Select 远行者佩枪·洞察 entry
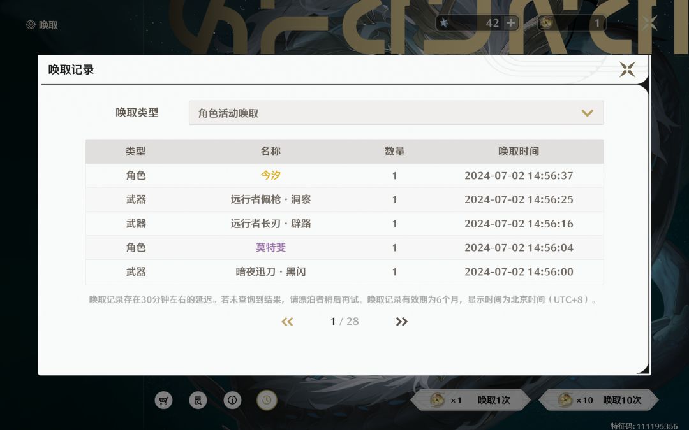 [x=270, y=199]
